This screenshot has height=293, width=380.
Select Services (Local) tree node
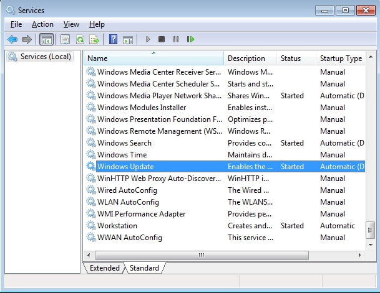click(40, 57)
